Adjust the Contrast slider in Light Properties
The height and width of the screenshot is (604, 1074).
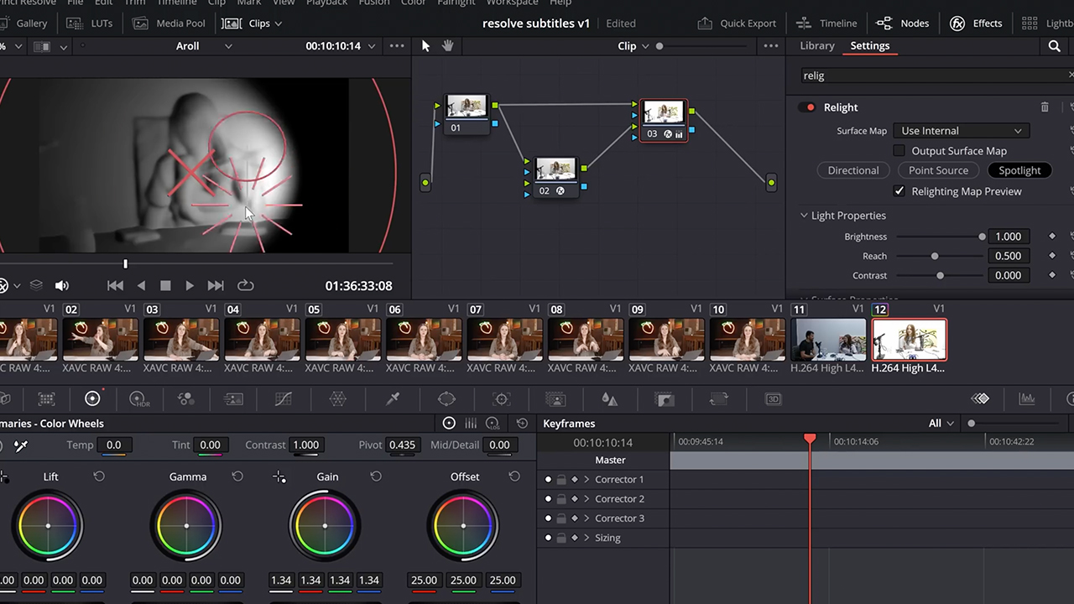click(x=940, y=275)
